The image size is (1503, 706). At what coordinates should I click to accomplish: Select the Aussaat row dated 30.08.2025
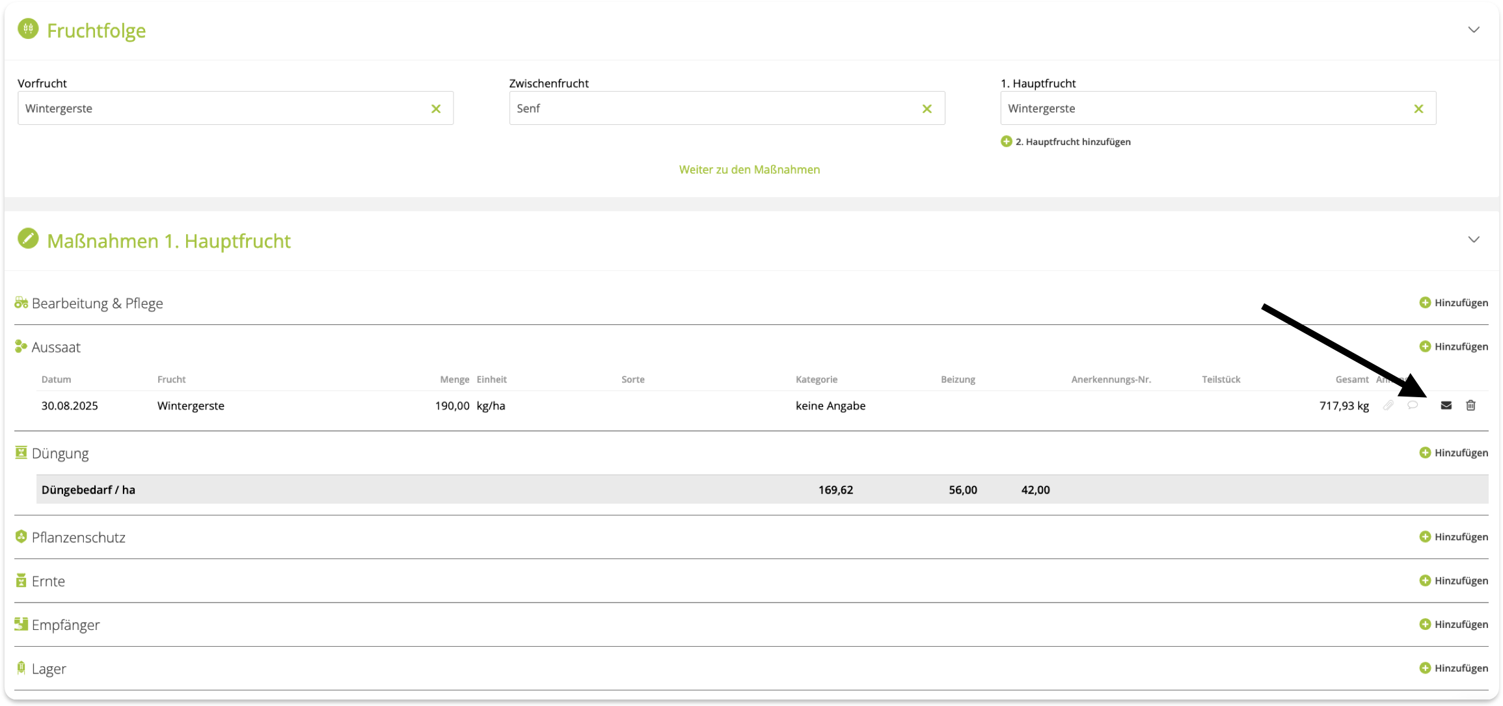click(70, 406)
